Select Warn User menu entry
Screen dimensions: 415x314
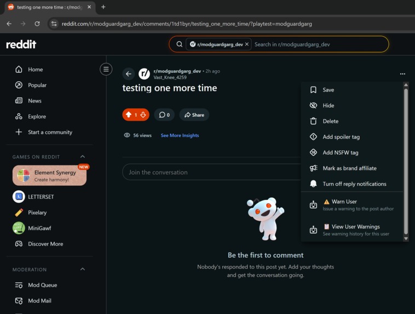tap(352, 205)
